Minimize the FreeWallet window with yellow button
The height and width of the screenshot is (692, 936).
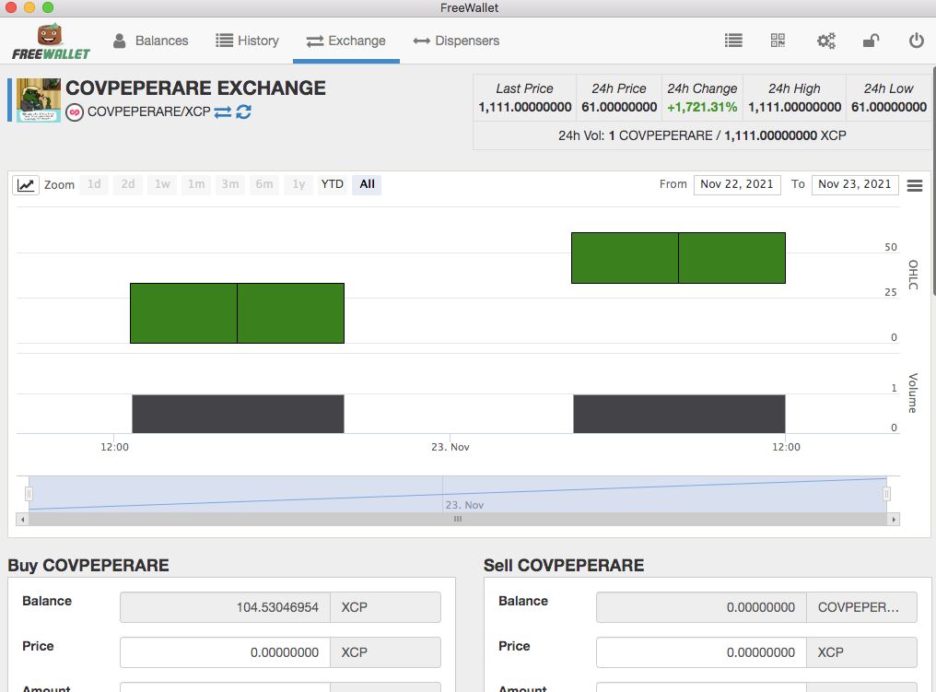click(x=29, y=7)
